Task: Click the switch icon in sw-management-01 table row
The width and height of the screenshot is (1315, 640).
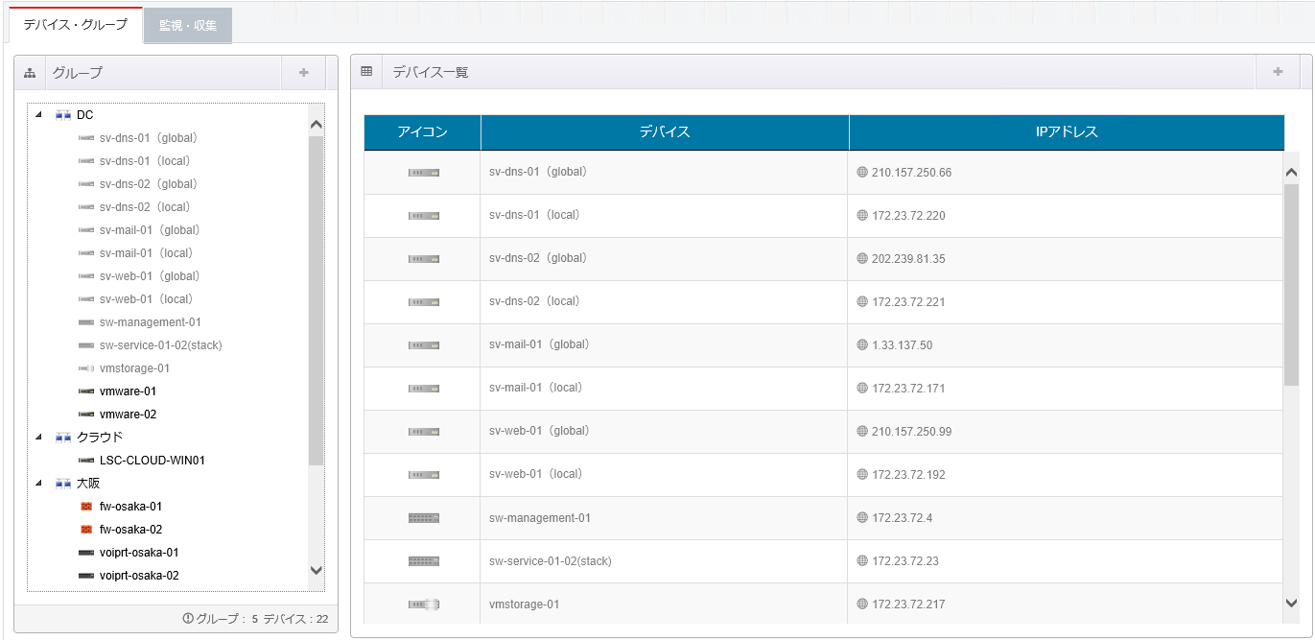Action: pyautogui.click(x=423, y=518)
